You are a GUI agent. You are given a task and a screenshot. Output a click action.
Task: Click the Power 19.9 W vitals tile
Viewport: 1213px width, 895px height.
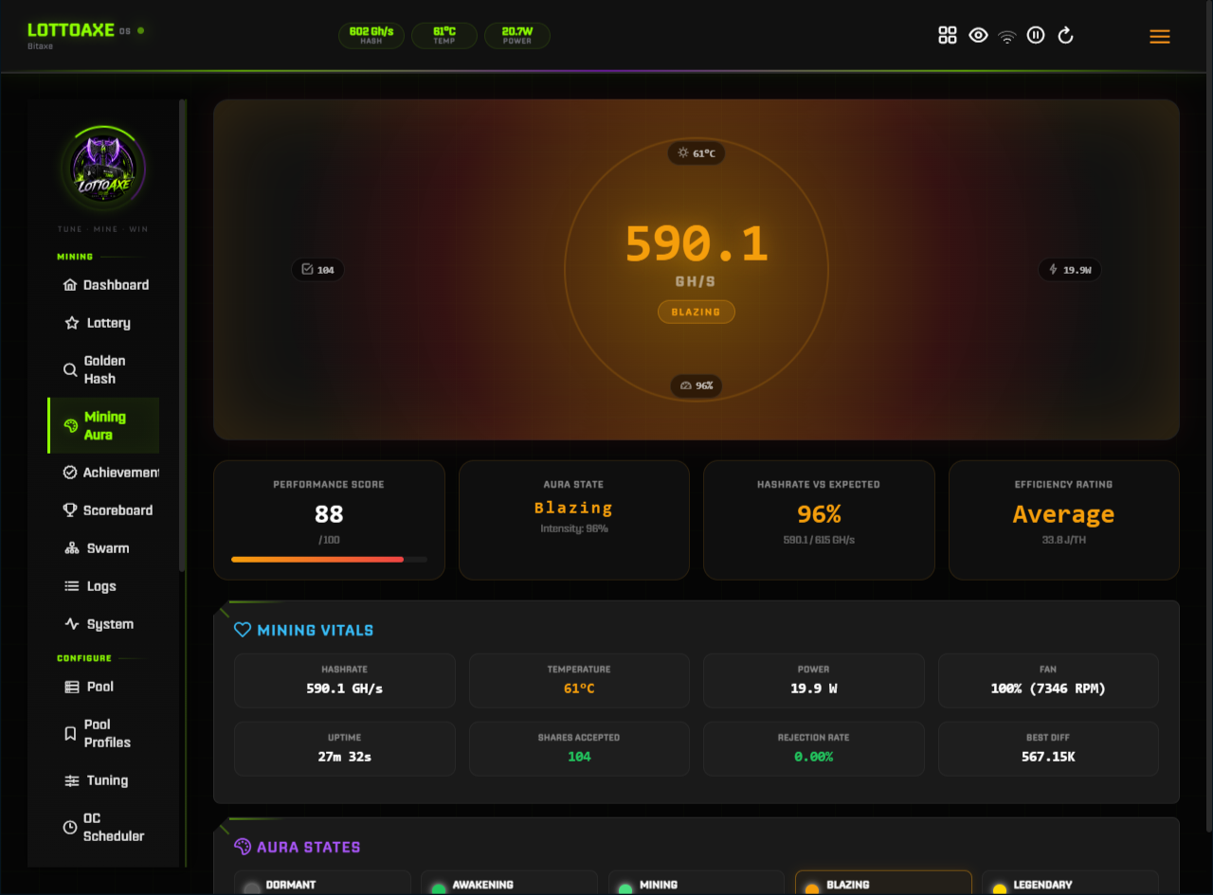[x=814, y=680]
